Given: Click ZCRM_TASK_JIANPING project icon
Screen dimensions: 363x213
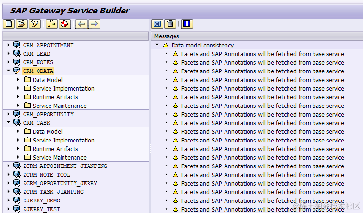Looking at the screenshot, I should point(17,191).
